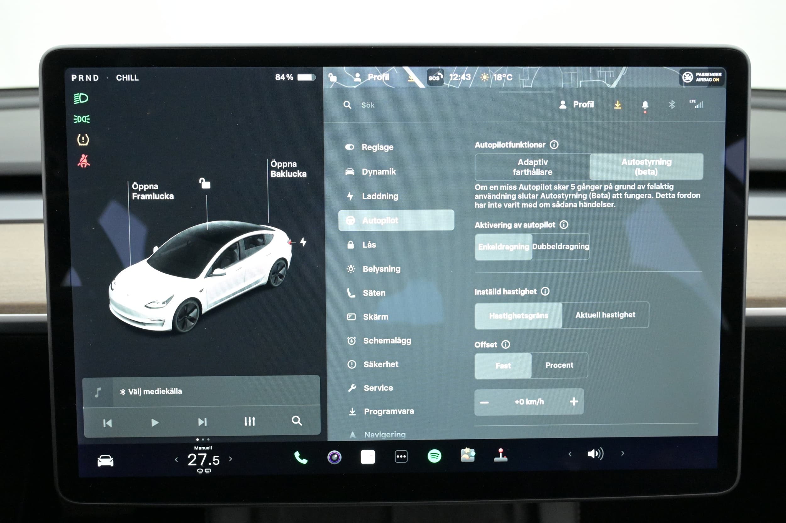Viewport: 786px width, 523px height.
Task: Open the charge port lightning icon
Action: point(303,242)
